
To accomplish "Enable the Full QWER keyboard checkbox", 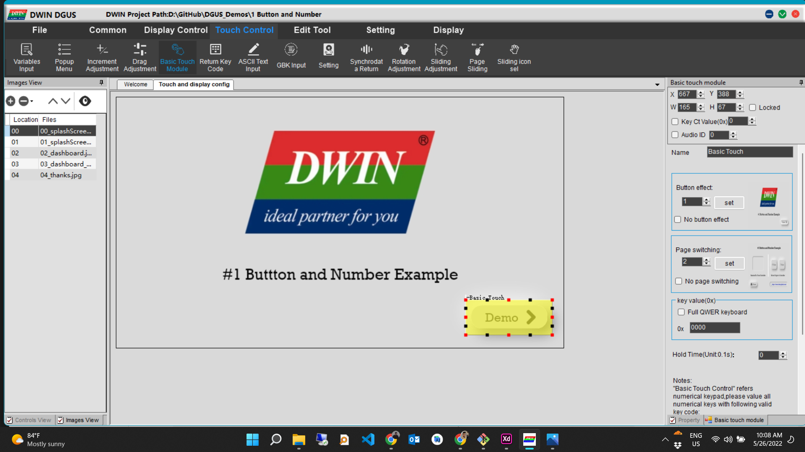I will (x=681, y=312).
